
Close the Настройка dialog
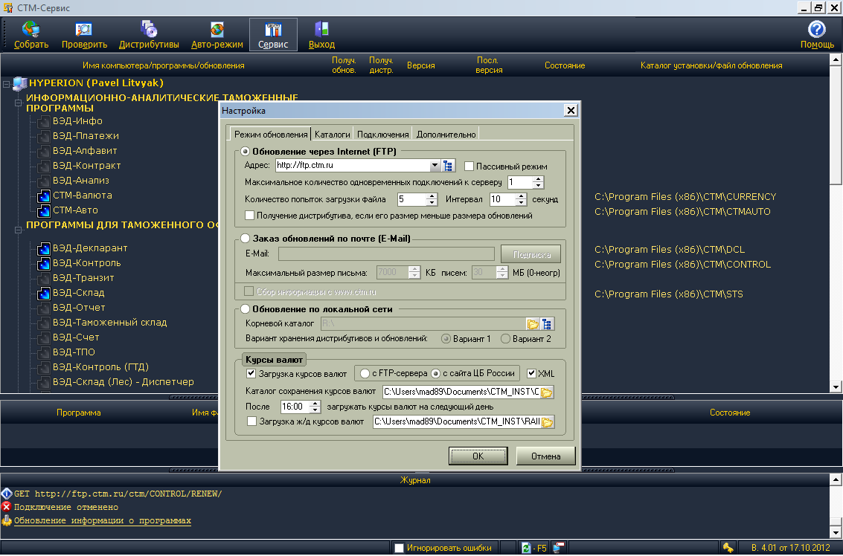571,110
